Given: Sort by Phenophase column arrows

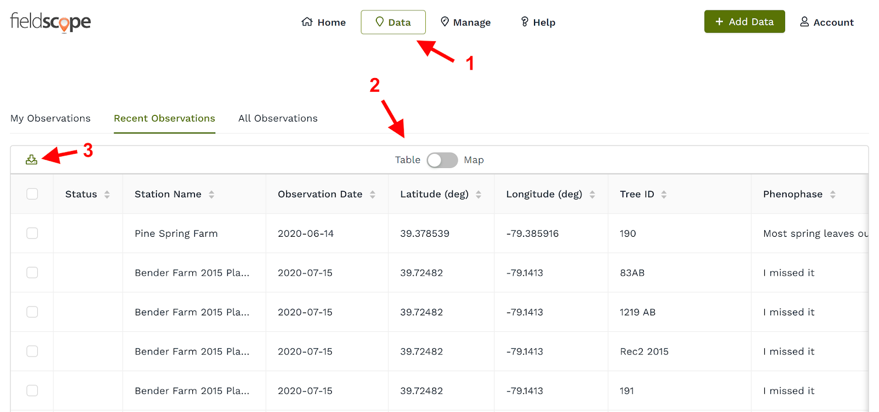Looking at the screenshot, I should pyautogui.click(x=833, y=194).
